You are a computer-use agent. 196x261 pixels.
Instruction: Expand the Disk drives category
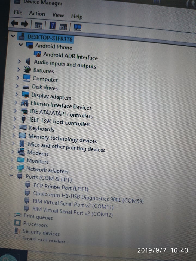tap(17, 86)
